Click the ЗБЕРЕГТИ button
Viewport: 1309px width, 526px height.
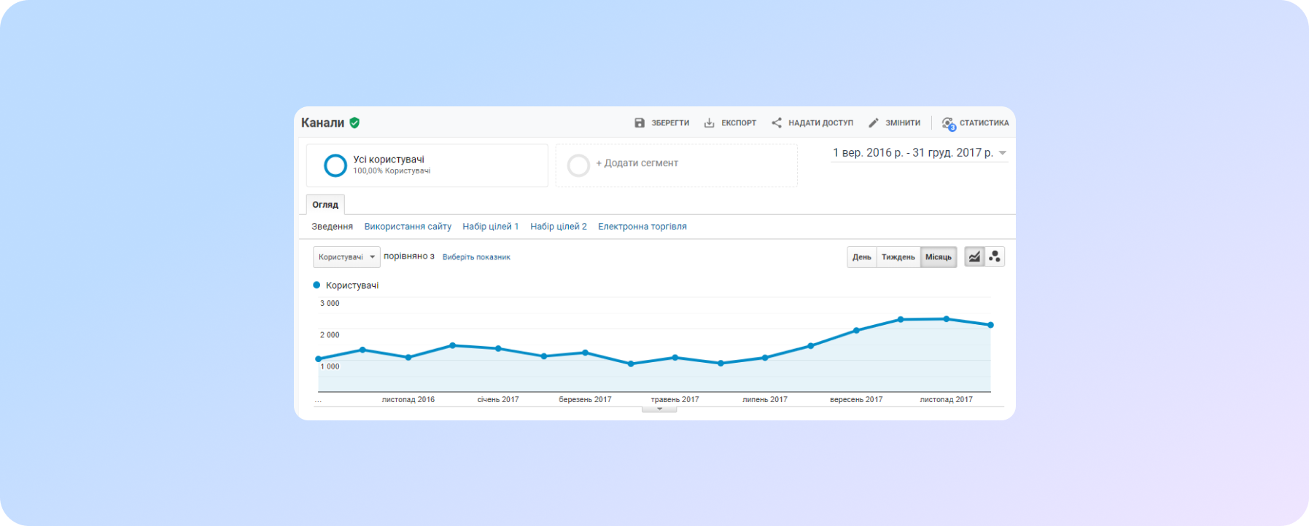click(x=662, y=123)
